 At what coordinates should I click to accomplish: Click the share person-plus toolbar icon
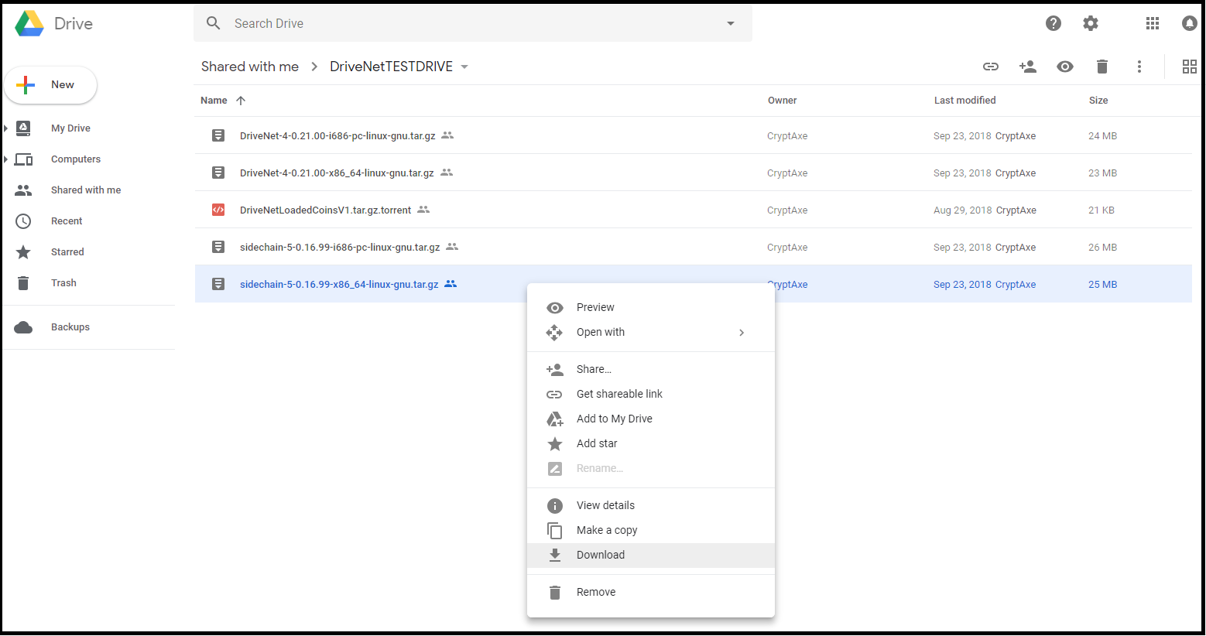[x=1028, y=67]
